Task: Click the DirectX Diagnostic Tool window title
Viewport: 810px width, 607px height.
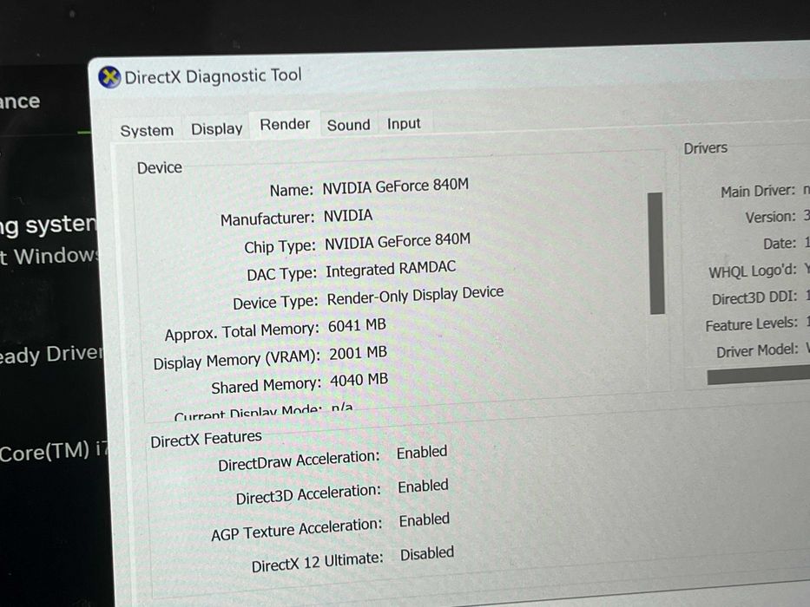Action: click(x=213, y=76)
